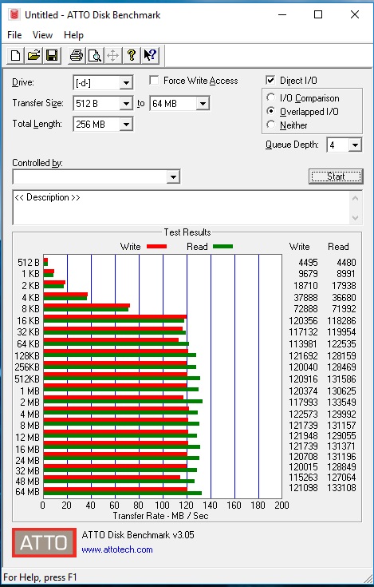374x587 pixels.
Task: Open the View menu
Action: pyautogui.click(x=42, y=35)
